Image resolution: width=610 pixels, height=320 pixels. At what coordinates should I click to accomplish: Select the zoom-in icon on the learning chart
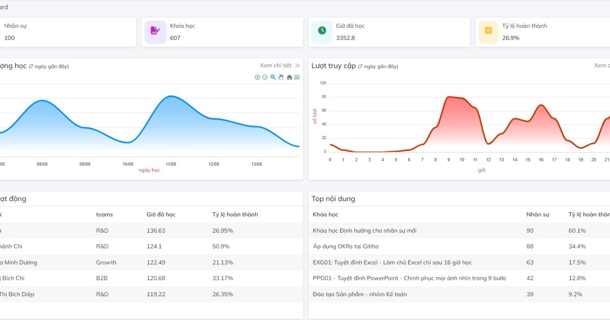[x=257, y=77]
